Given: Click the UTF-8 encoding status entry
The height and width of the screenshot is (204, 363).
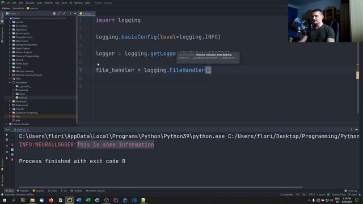Looking at the screenshot, I should (x=311, y=195).
